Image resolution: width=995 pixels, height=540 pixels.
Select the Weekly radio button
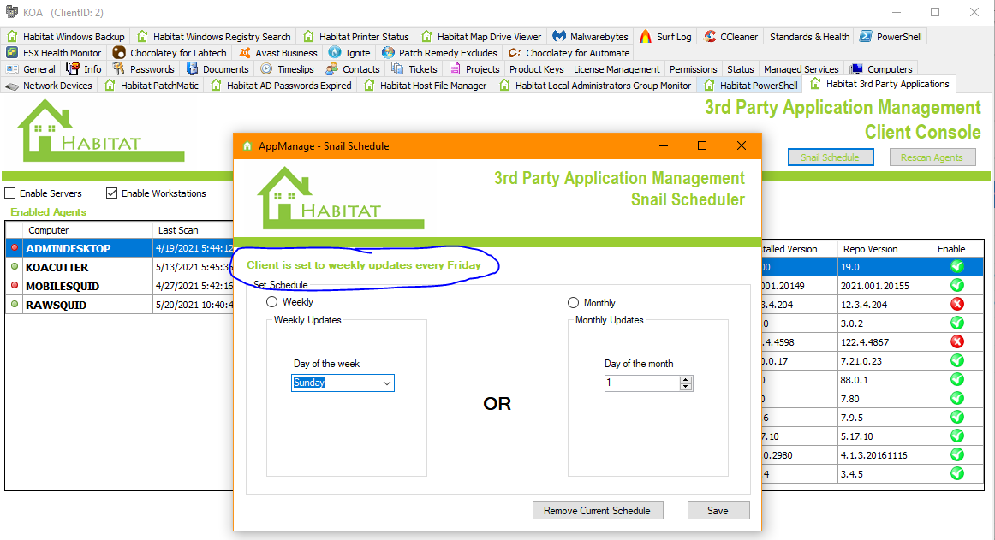pyautogui.click(x=272, y=302)
